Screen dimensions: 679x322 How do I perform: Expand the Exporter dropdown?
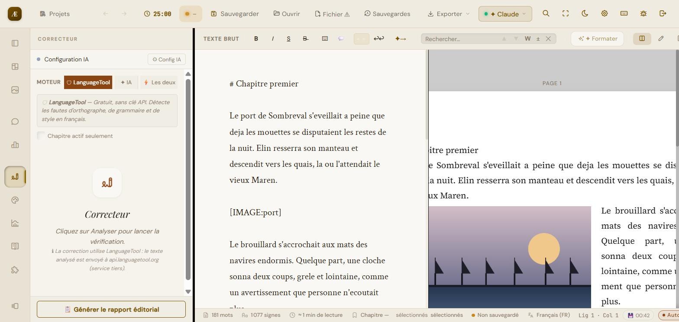pyautogui.click(x=449, y=14)
